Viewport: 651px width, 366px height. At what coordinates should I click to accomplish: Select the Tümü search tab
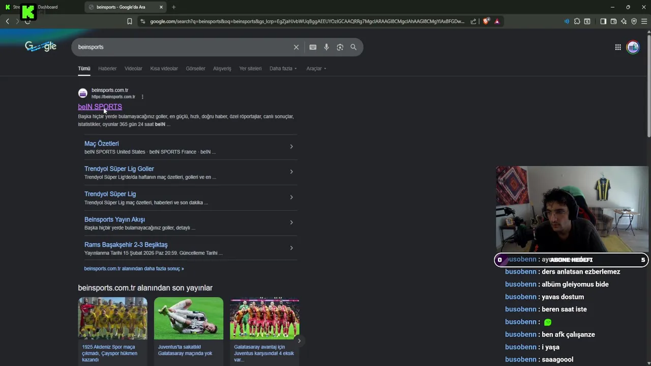pyautogui.click(x=84, y=69)
